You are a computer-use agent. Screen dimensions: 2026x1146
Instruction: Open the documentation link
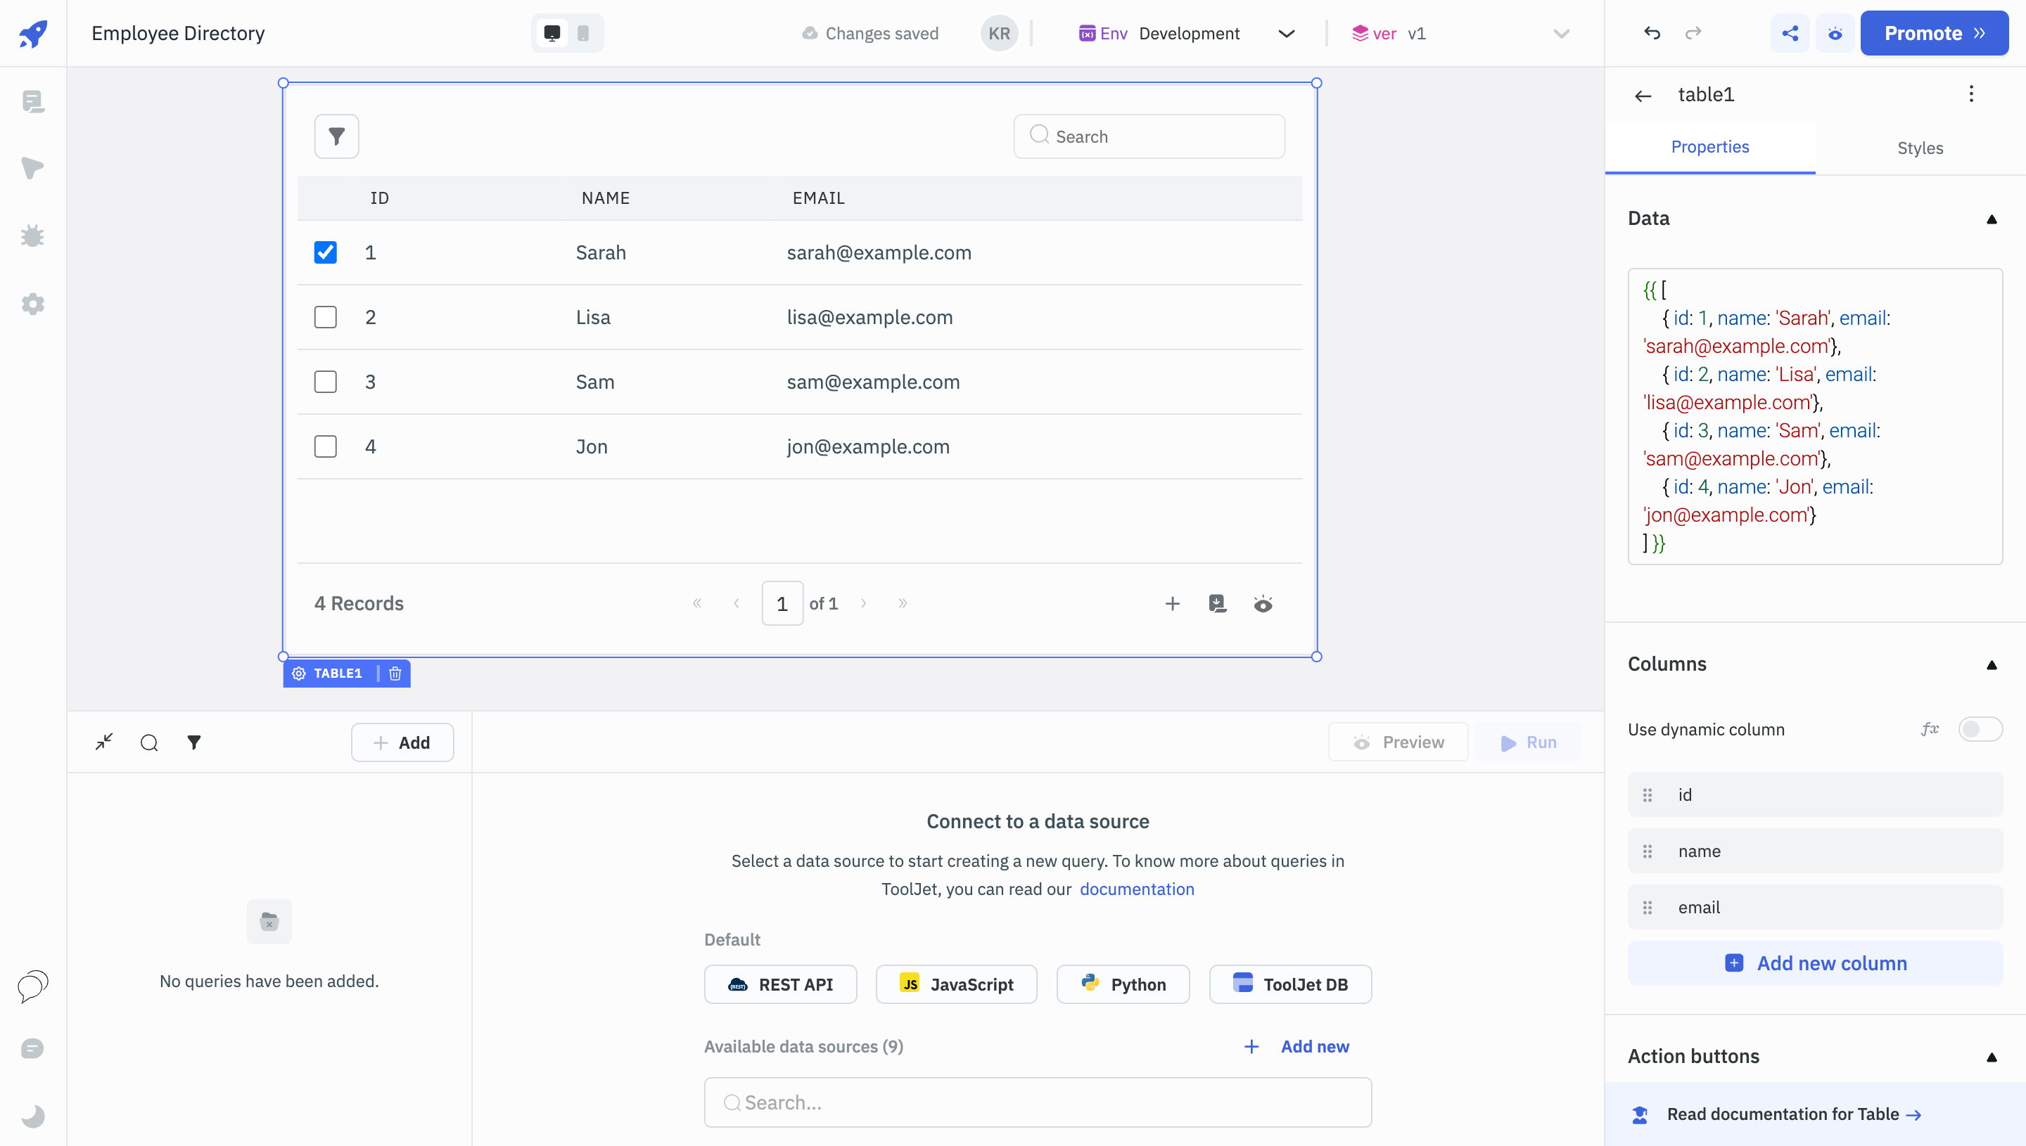click(1136, 889)
